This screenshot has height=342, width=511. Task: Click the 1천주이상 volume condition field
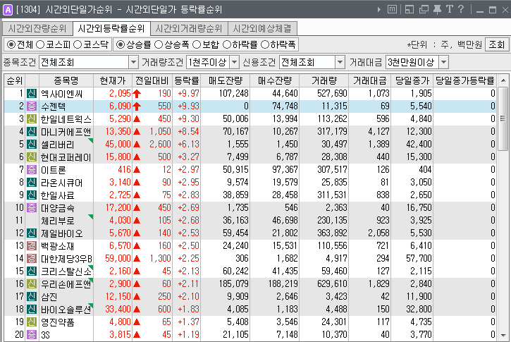click(x=208, y=62)
